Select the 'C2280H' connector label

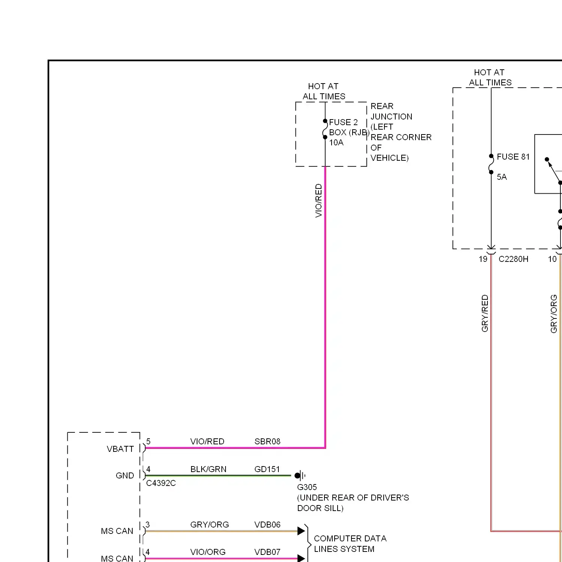point(513,259)
